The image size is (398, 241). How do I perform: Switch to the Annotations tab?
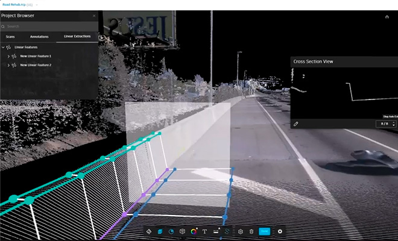tap(39, 37)
